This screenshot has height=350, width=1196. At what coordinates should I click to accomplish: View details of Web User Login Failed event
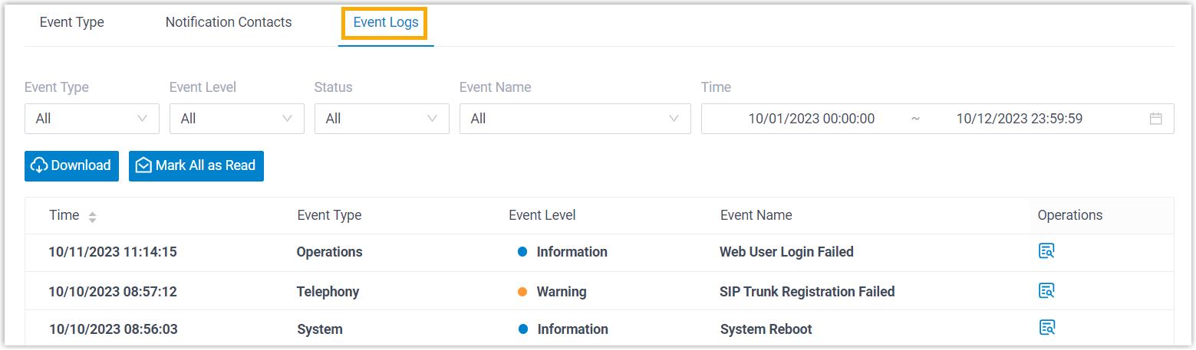(1046, 251)
